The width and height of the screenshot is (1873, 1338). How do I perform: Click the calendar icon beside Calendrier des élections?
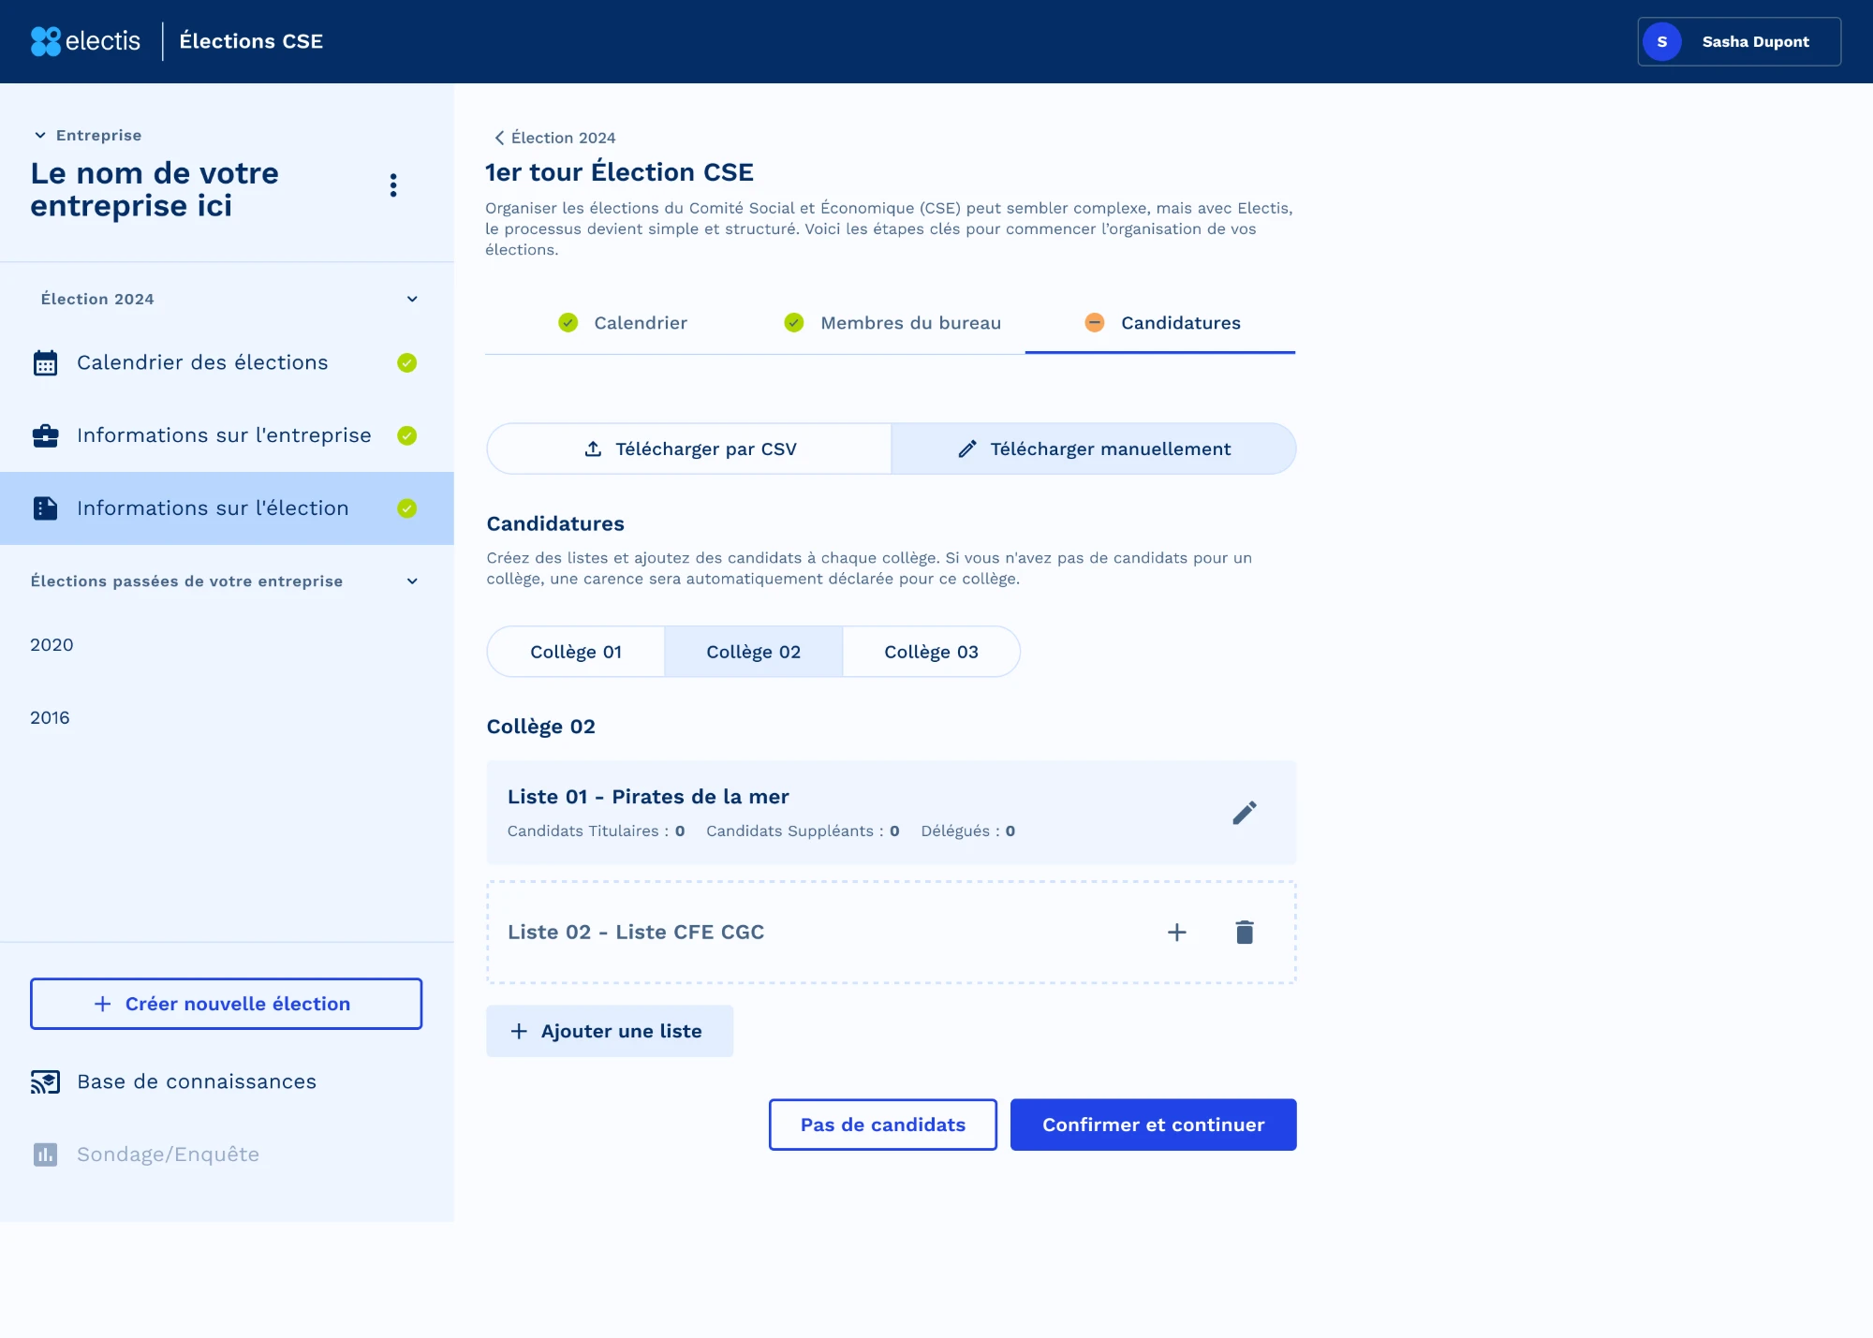pos(45,363)
